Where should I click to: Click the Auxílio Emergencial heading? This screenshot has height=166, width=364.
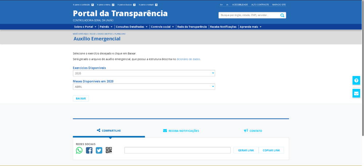click(x=97, y=39)
